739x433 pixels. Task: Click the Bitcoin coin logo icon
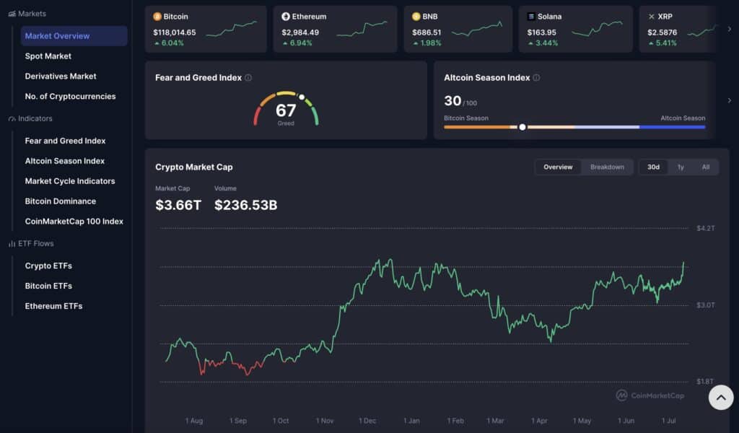click(x=157, y=17)
